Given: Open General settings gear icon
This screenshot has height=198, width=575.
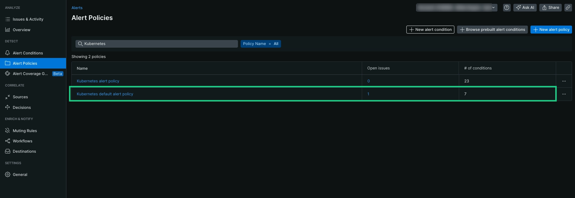Looking at the screenshot, I should pos(8,174).
